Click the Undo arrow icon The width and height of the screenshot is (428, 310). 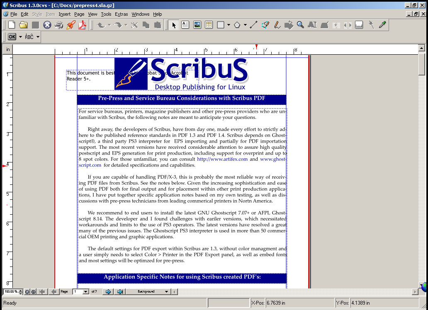point(101,25)
